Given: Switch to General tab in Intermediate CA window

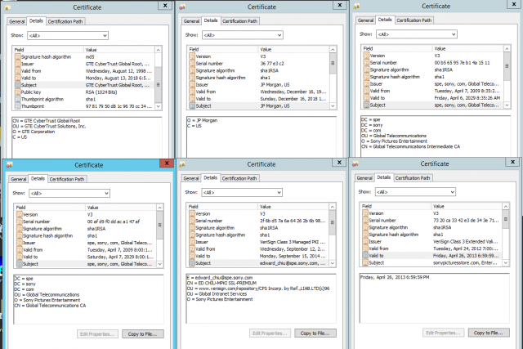Looking at the screenshot, I should tap(365, 20).
